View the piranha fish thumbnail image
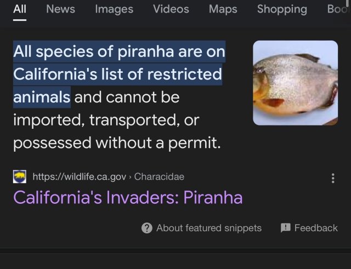Image resolution: width=351 pixels, height=269 pixels. [295, 83]
